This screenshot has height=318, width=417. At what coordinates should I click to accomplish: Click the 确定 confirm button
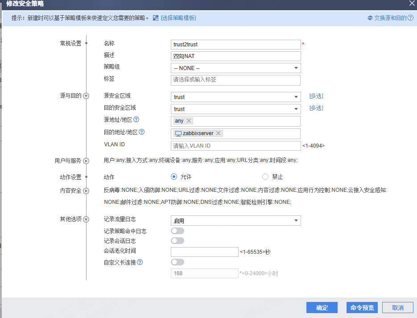click(322, 308)
